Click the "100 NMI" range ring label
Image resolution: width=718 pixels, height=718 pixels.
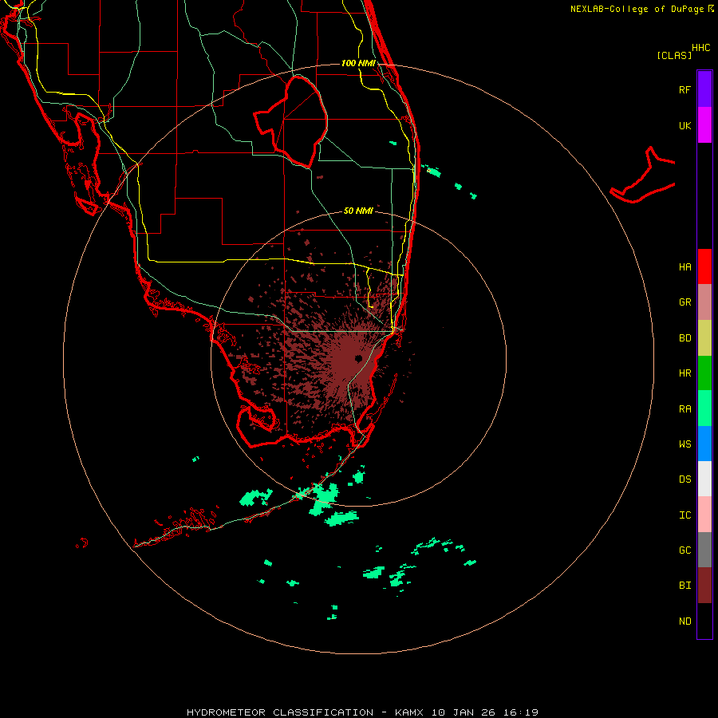pos(358,63)
